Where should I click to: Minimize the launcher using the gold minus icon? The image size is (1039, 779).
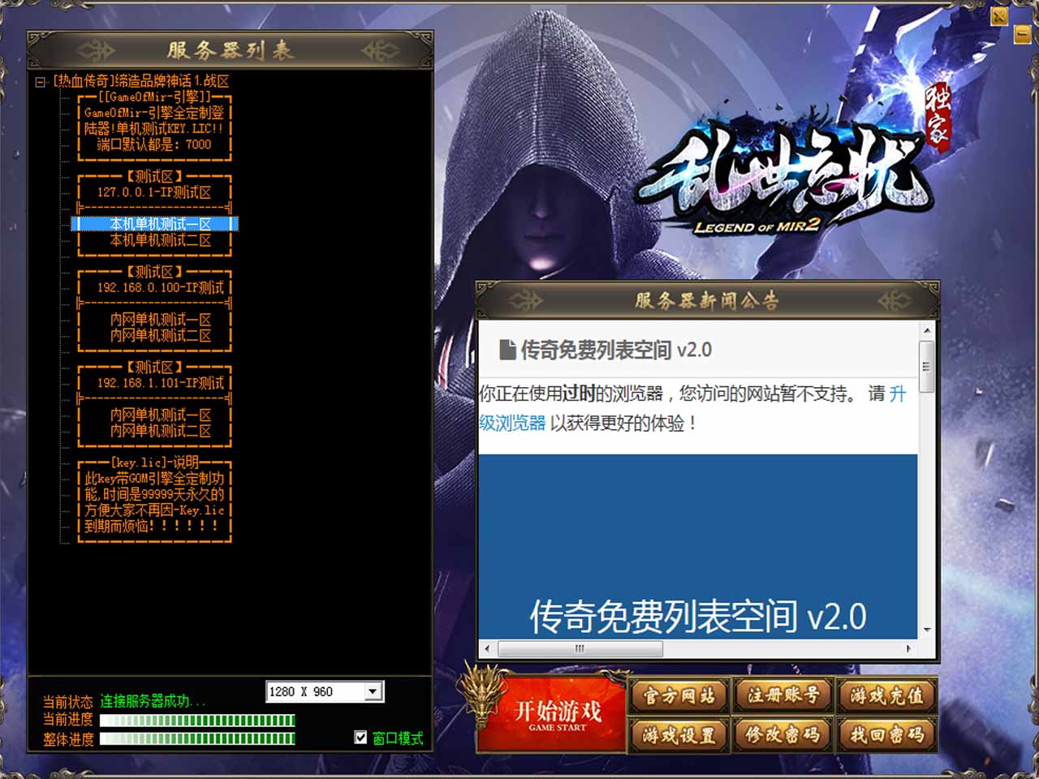tap(1023, 34)
